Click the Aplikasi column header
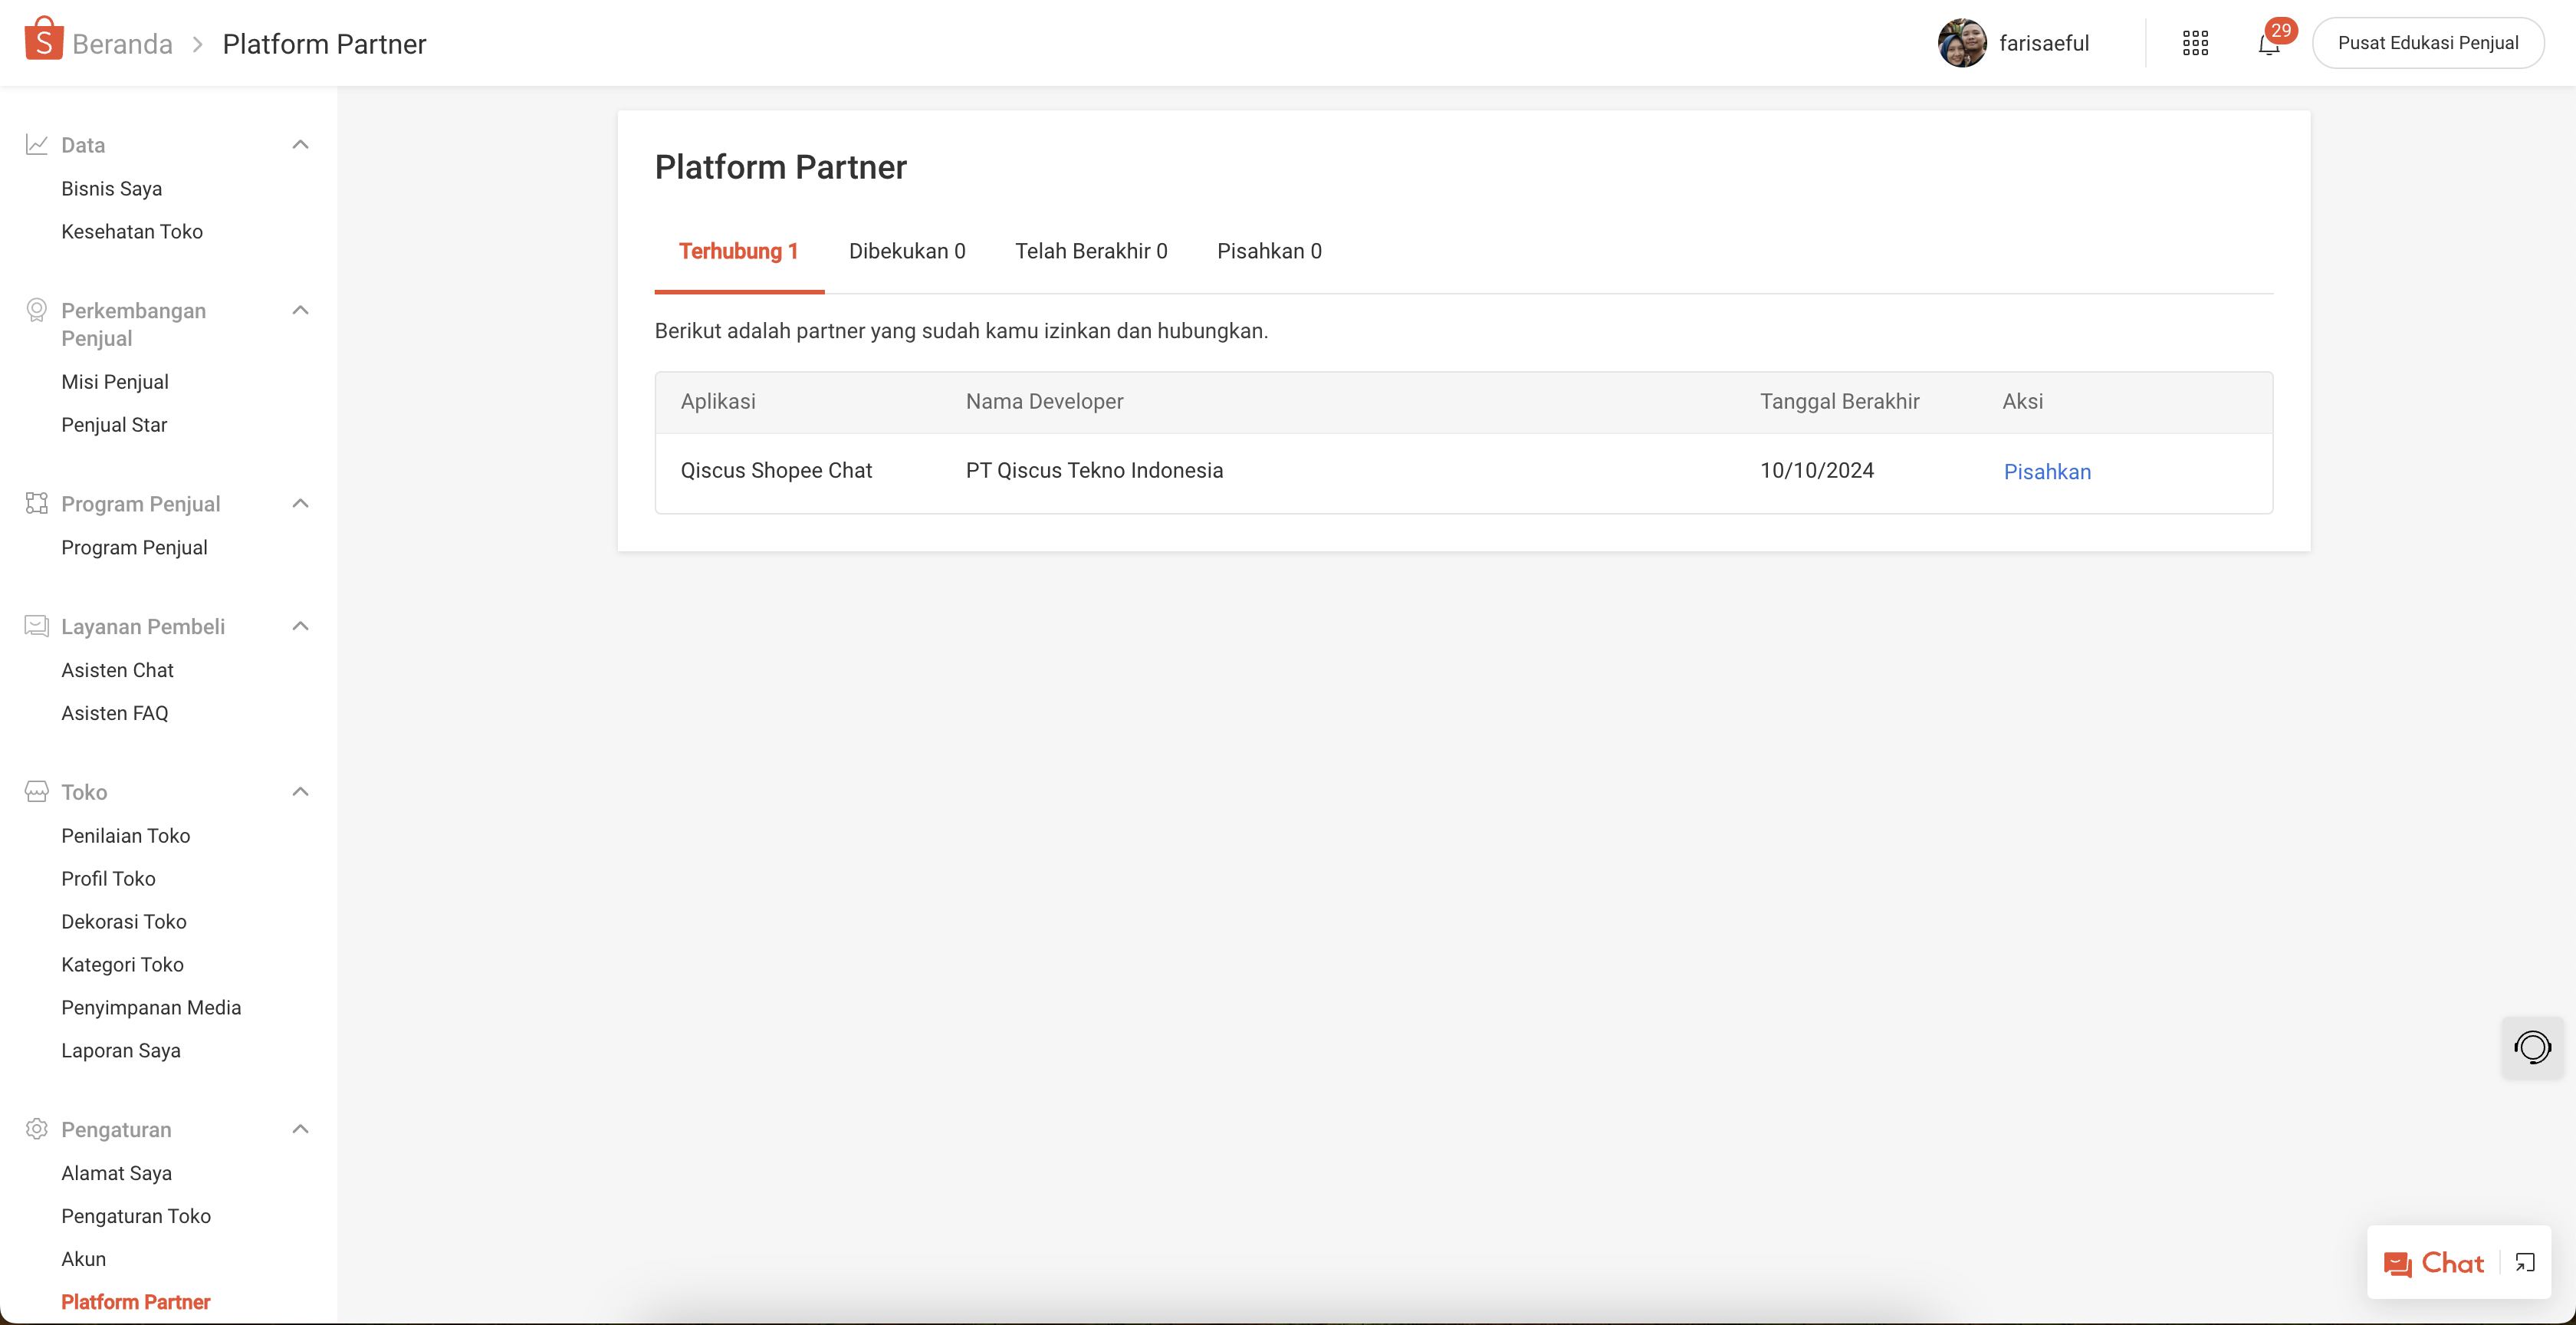The height and width of the screenshot is (1325, 2576). coord(718,402)
